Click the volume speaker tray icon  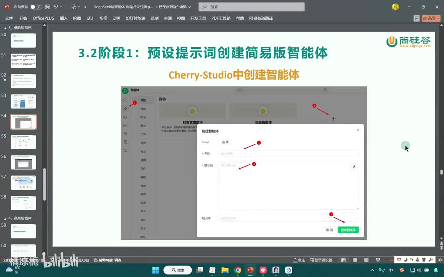419,270
